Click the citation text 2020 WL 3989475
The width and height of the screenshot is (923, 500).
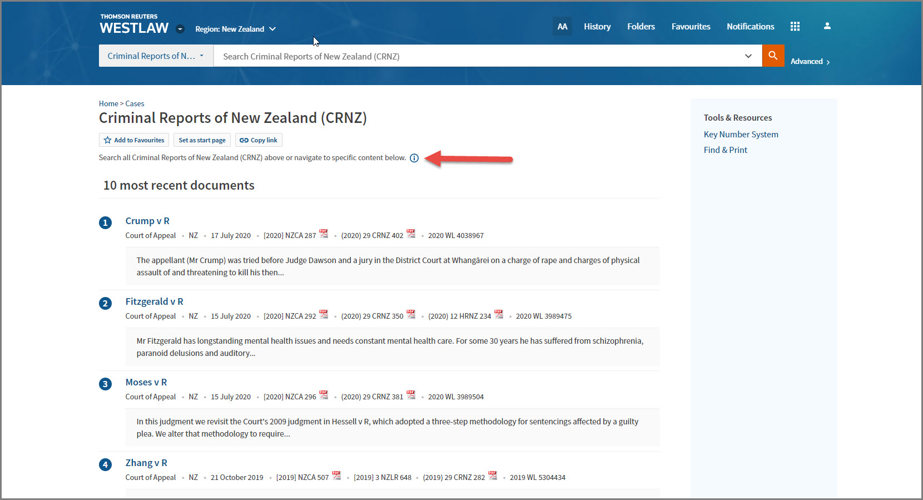pos(544,316)
